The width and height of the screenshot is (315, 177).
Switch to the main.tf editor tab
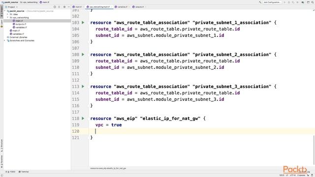77,7
